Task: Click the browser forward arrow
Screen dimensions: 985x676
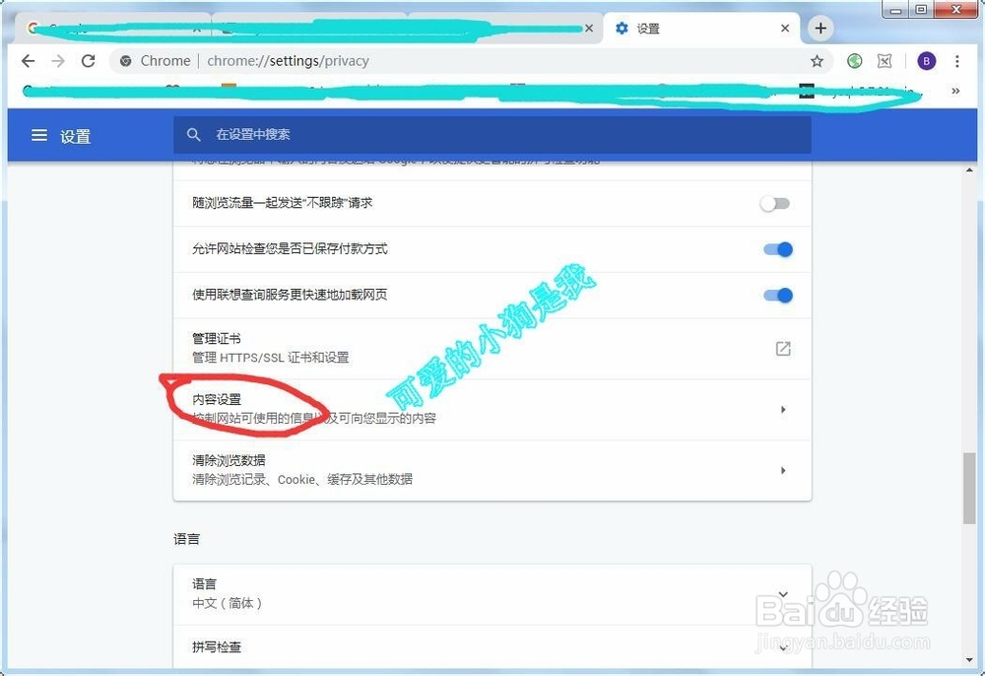Action: (58, 61)
